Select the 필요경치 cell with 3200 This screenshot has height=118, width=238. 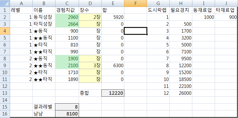pos(181,38)
